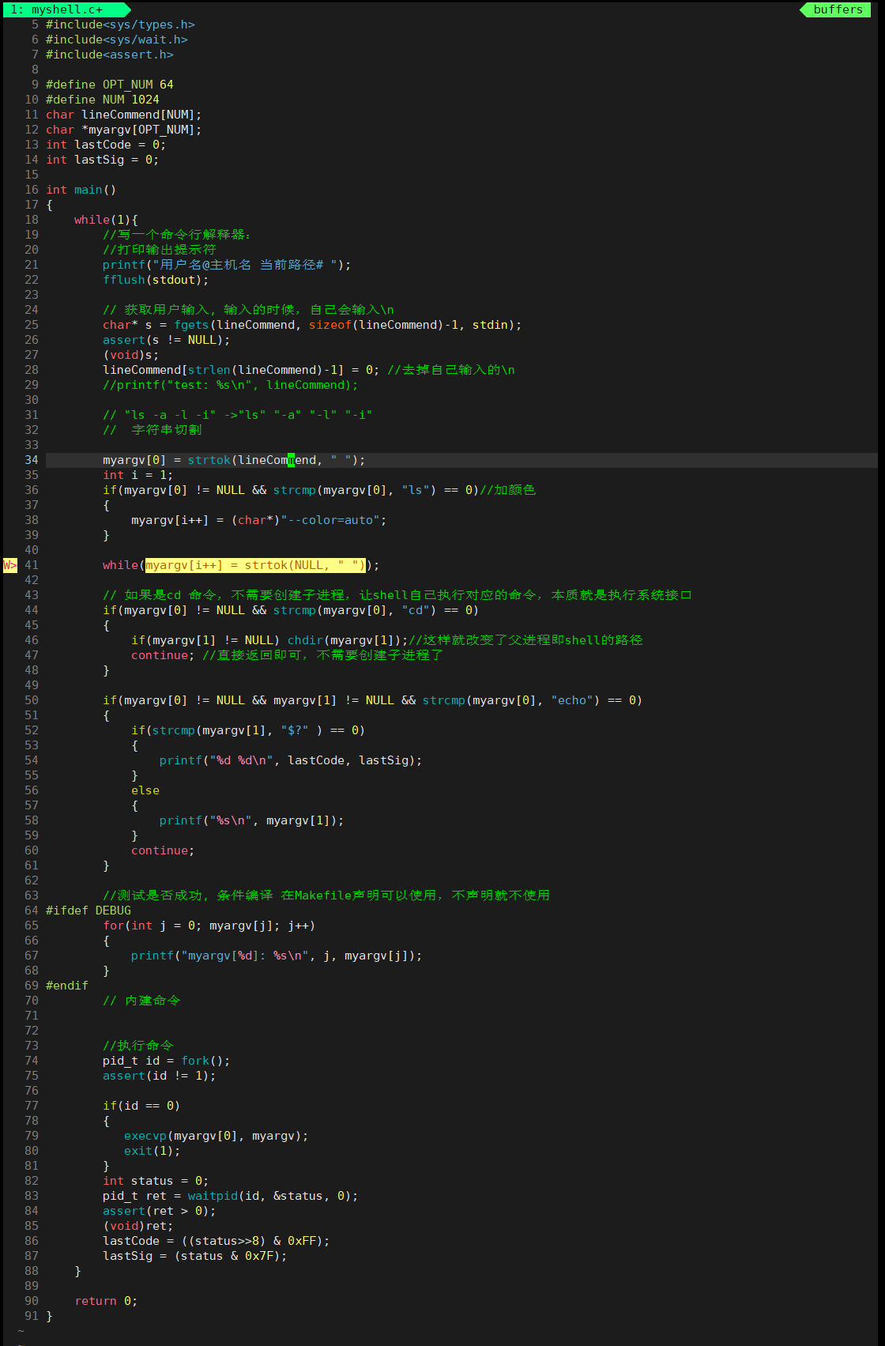
Task: Click printf with lastCode, lastSig on line 54
Action: pos(291,760)
